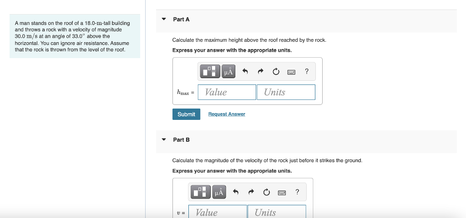Collapse the Part A section triangle
This screenshot has height=218, width=466.
point(163,19)
